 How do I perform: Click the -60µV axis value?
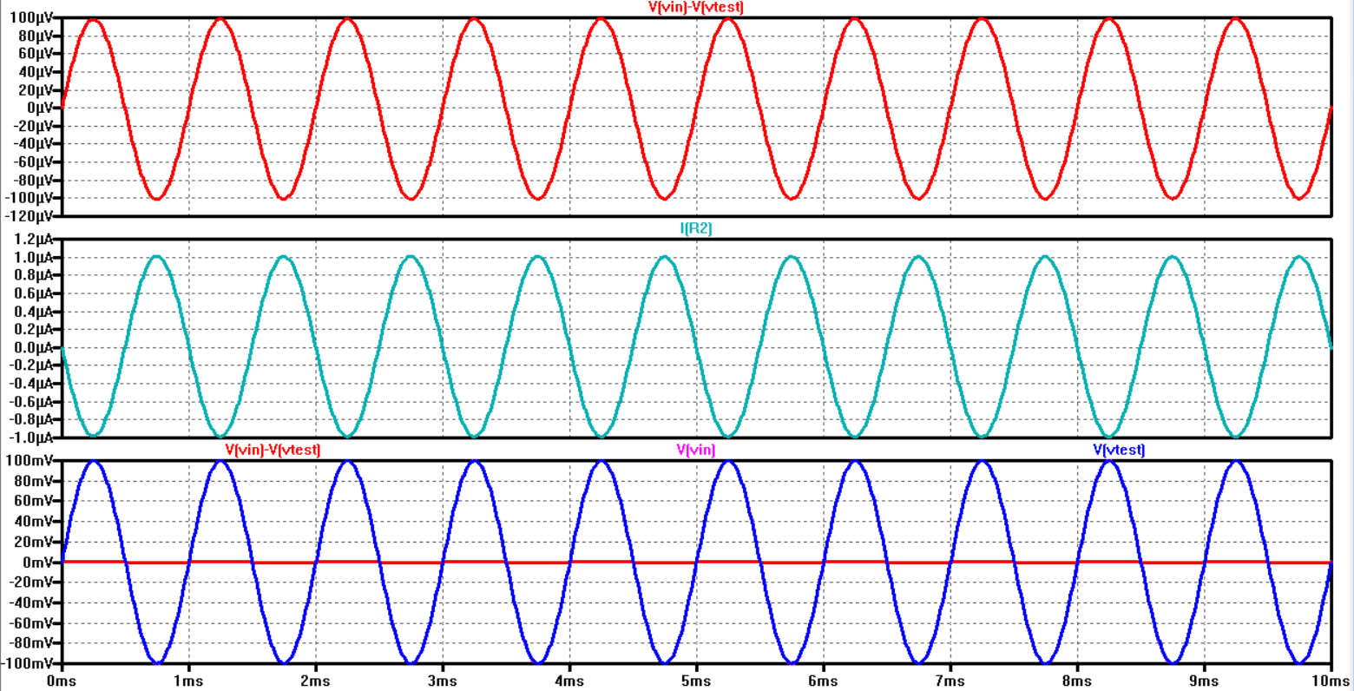(x=32, y=162)
